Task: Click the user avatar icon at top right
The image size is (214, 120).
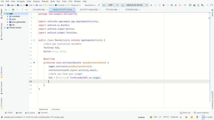Action: coord(212,5)
